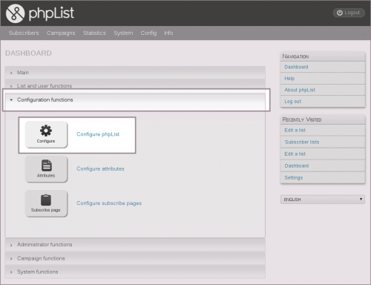The width and height of the screenshot is (371, 285).
Task: Click the Recently Visited panel header
Action: (x=323, y=119)
